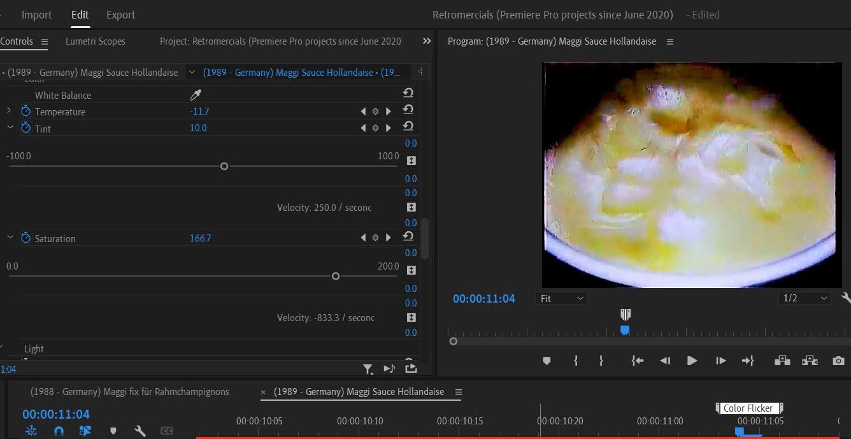Open the Lumetri Scopes panel tab
The image size is (851, 439).
click(x=96, y=41)
